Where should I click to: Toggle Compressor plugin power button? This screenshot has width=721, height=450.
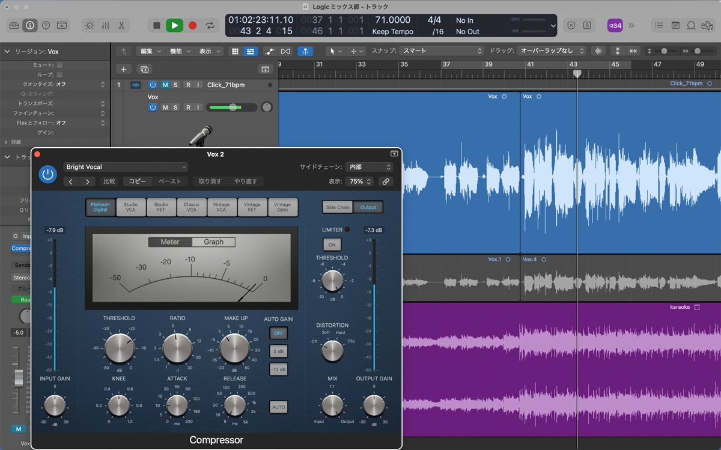[47, 175]
